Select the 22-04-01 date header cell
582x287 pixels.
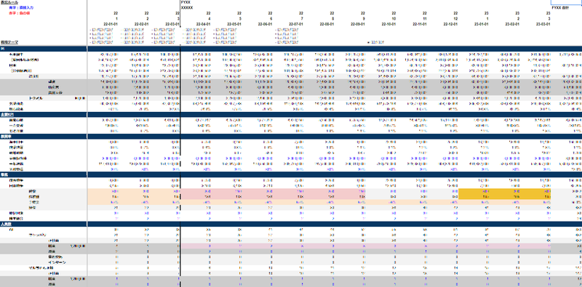(x=203, y=24)
